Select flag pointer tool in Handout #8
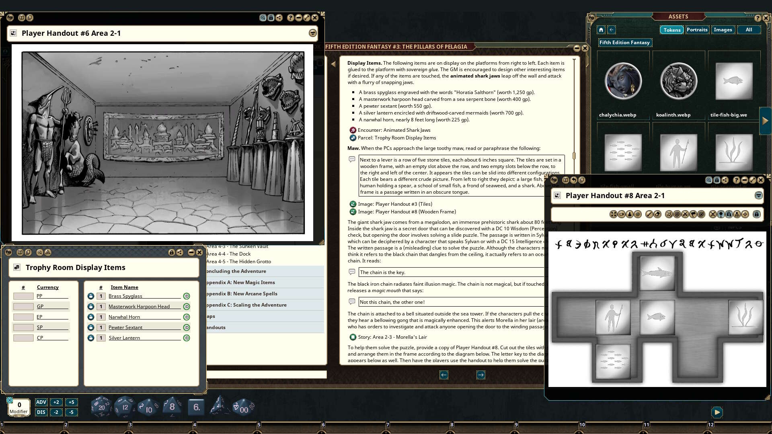The image size is (772, 434). tap(693, 214)
